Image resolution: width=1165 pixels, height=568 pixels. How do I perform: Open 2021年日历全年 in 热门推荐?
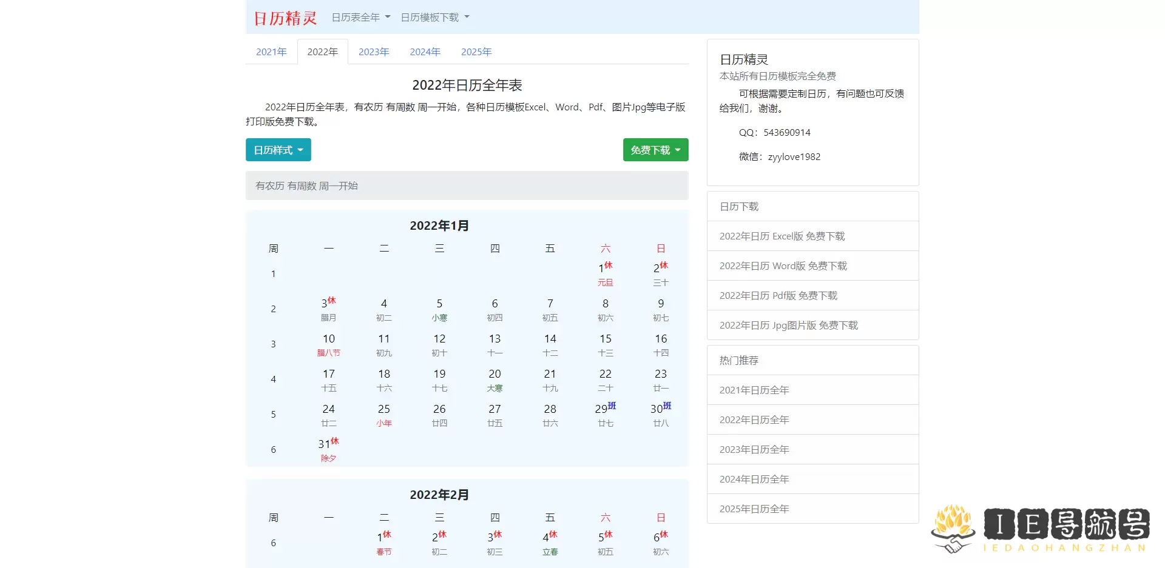pos(754,390)
